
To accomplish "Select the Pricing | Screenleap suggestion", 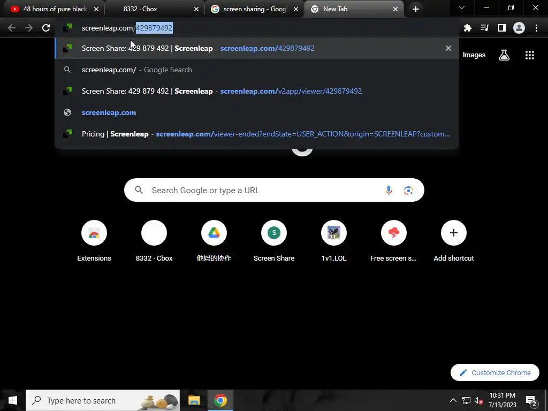I will (257, 134).
